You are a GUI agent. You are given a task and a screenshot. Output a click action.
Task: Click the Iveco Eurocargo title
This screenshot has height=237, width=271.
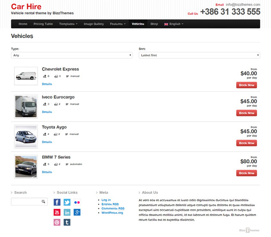pyautogui.click(x=58, y=97)
